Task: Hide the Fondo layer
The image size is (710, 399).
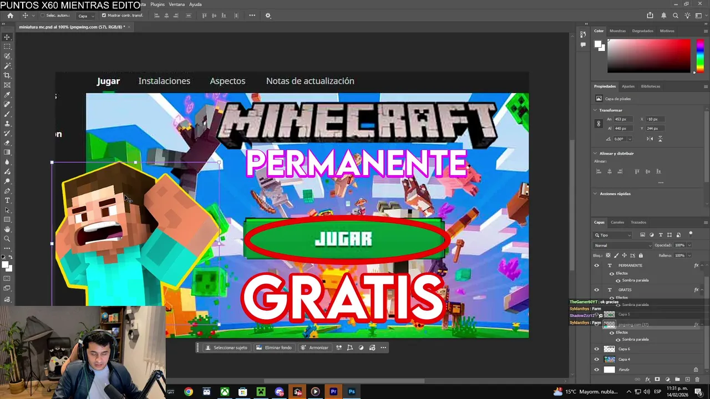Action: pos(597,370)
